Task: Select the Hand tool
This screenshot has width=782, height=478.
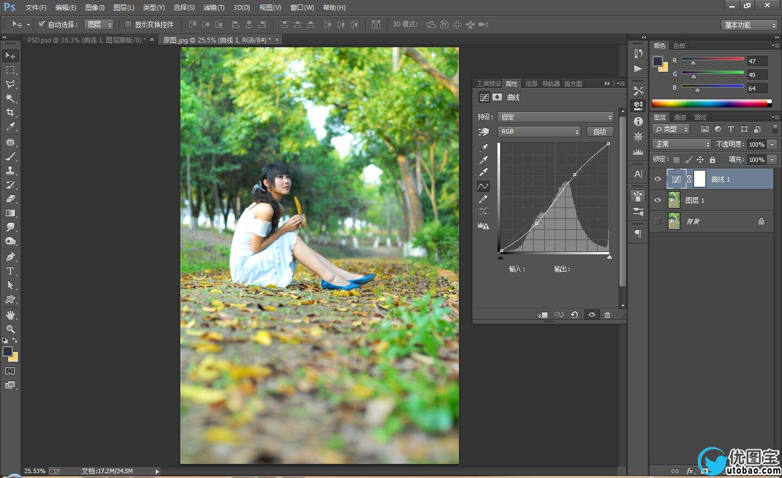Action: pos(10,315)
